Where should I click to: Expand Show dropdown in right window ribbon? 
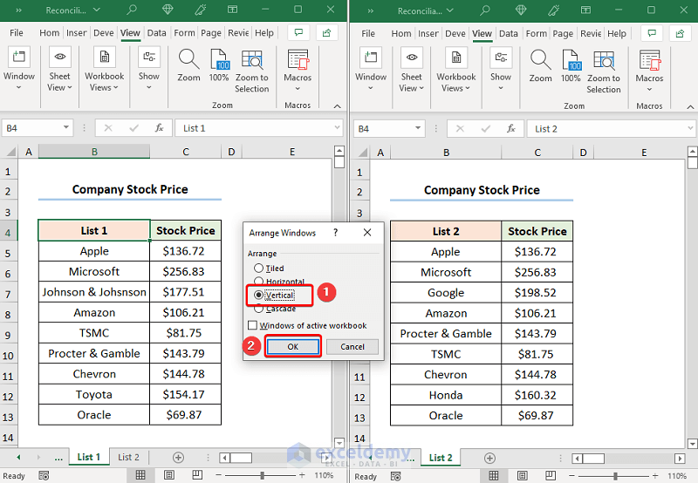tap(500, 87)
